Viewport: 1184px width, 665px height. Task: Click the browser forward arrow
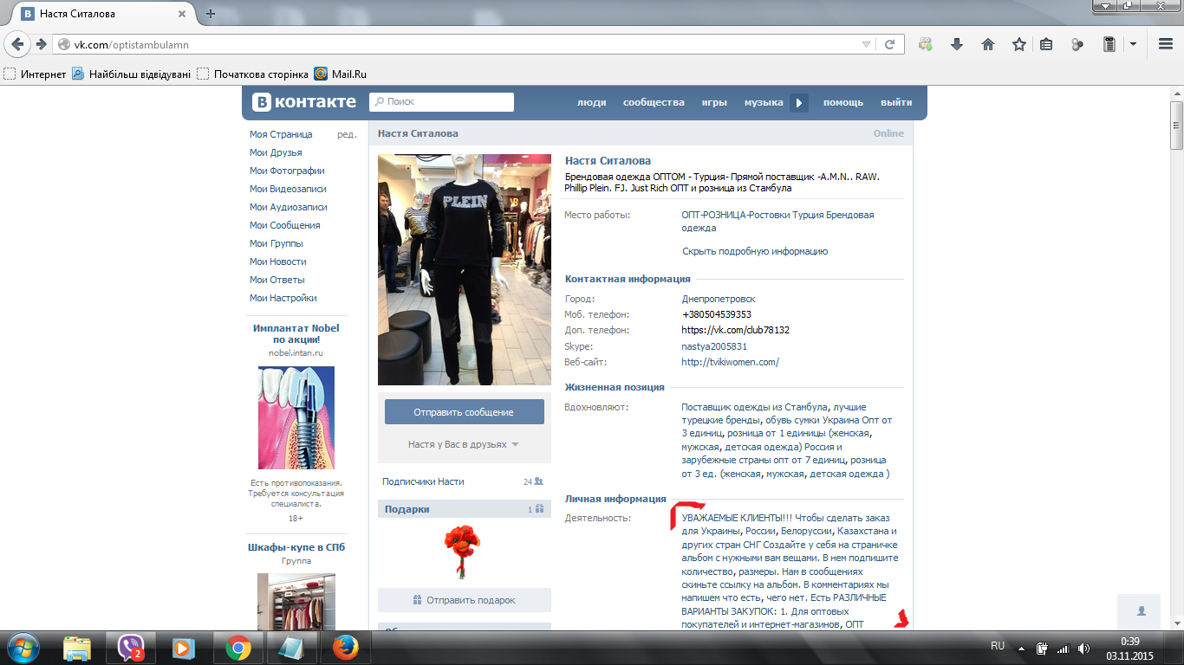[x=41, y=44]
